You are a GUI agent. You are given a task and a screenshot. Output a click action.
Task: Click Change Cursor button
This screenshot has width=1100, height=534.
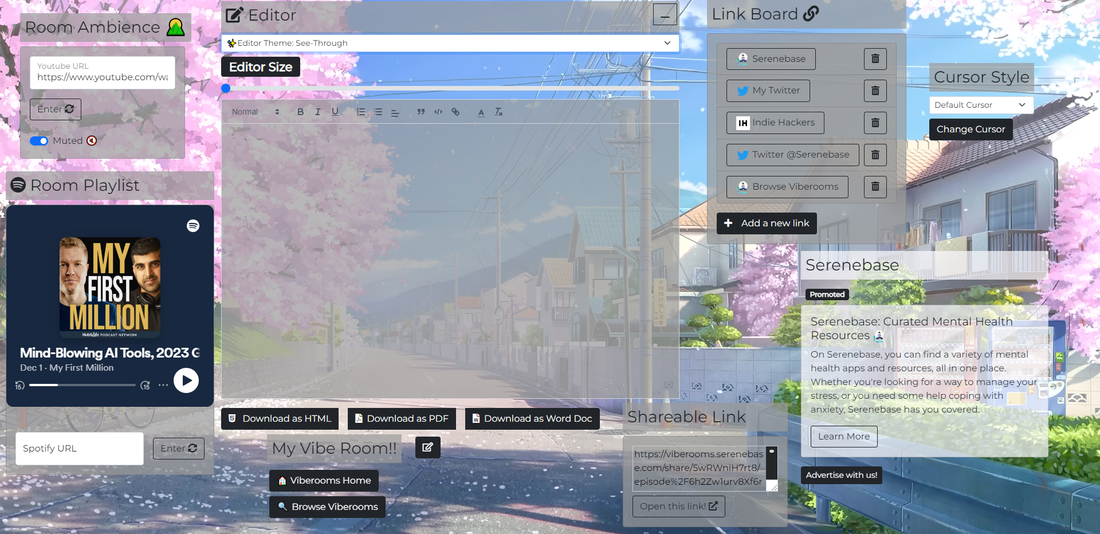click(971, 129)
